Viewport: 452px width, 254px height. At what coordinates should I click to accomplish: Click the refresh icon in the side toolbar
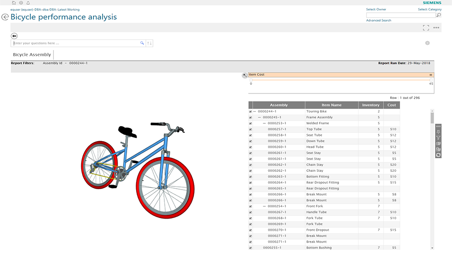(x=438, y=155)
